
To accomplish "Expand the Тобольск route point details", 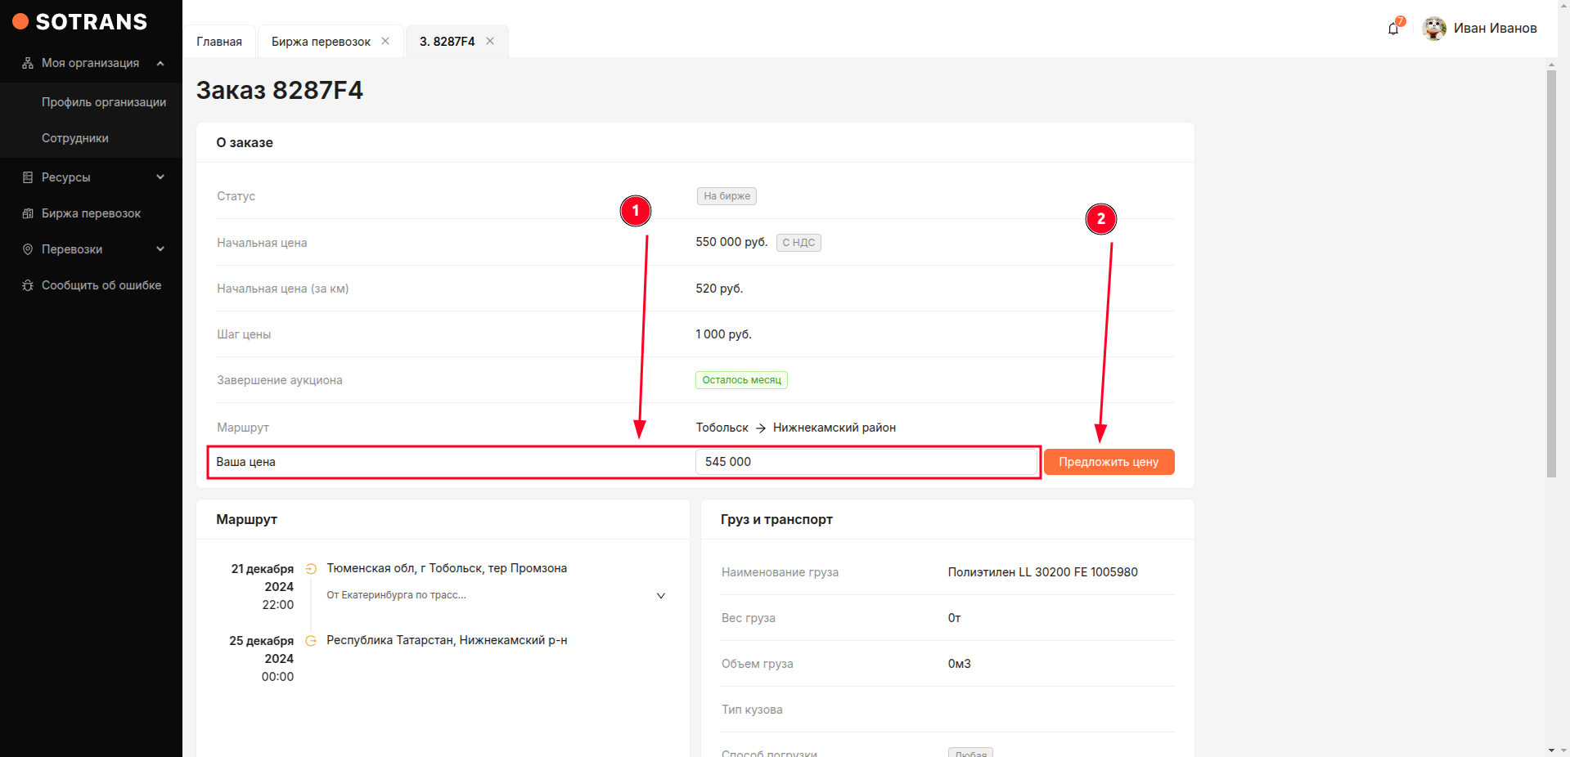I will (661, 596).
